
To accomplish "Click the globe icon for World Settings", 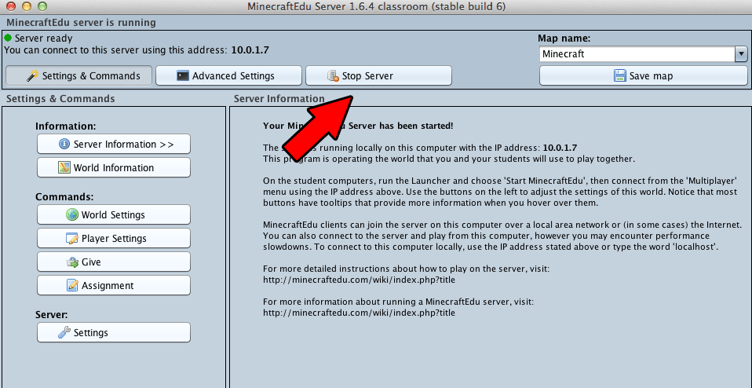I will click(x=72, y=214).
